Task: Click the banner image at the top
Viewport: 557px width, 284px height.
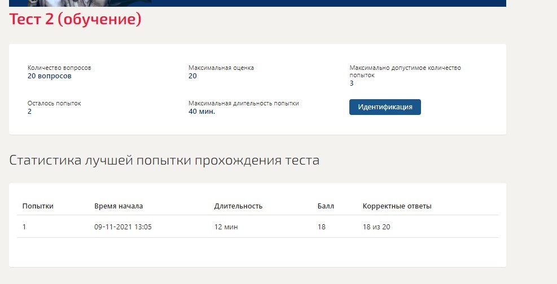Action: pyautogui.click(x=257, y=3)
